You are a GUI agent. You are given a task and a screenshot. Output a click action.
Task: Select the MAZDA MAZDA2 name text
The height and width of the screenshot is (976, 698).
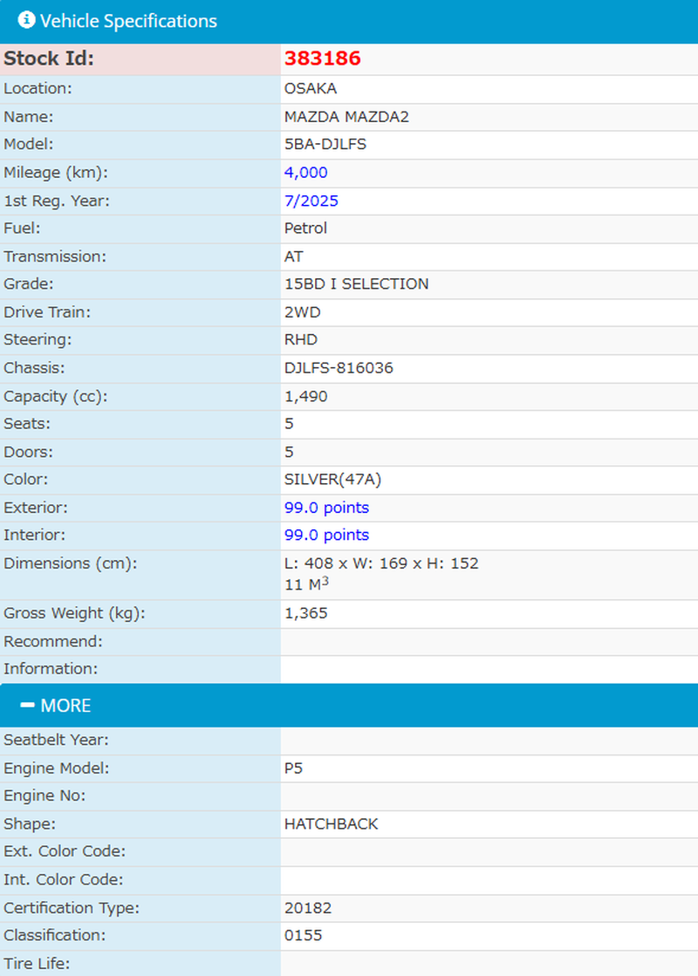coord(347,117)
